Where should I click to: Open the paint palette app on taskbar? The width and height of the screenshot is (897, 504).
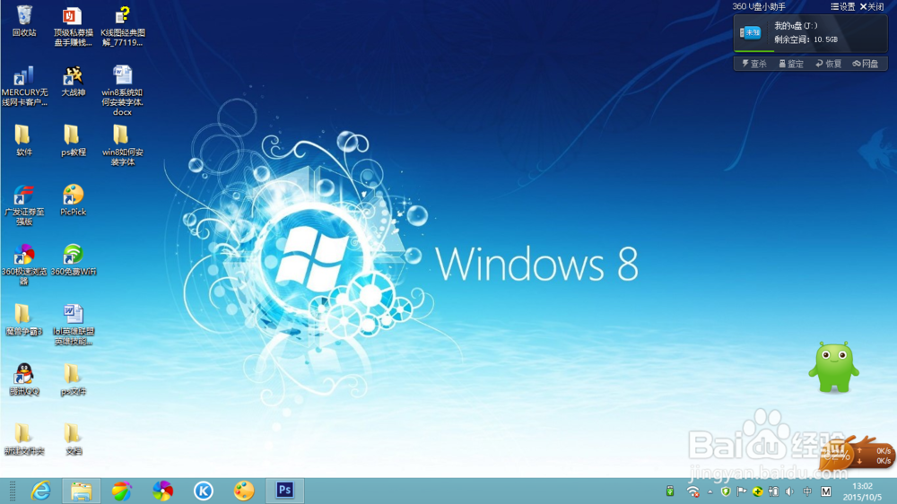tap(244, 491)
